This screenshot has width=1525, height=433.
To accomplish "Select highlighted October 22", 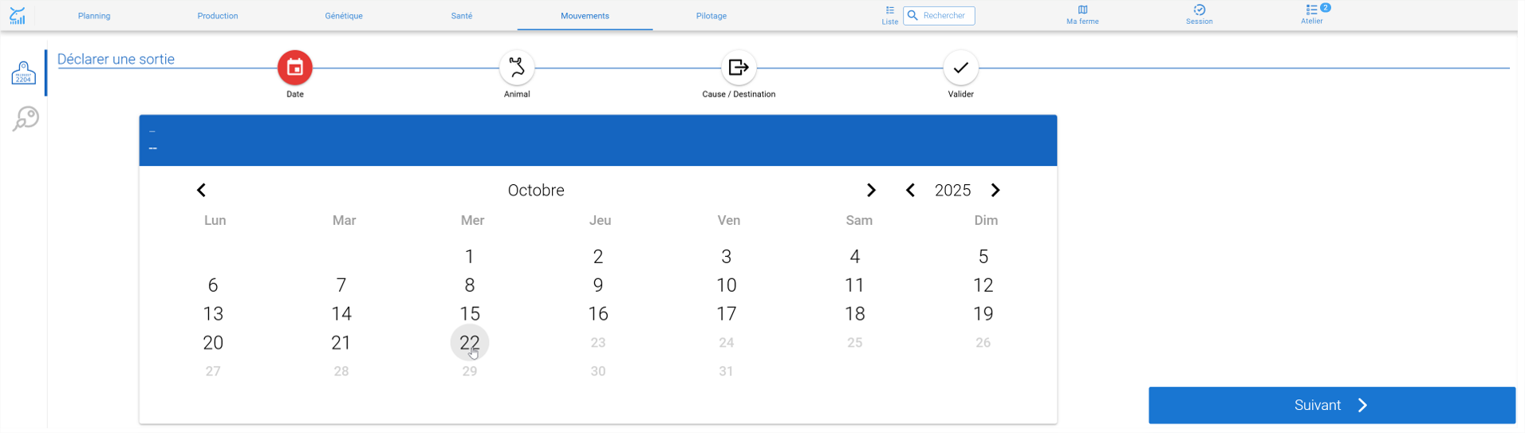I will click(x=470, y=342).
